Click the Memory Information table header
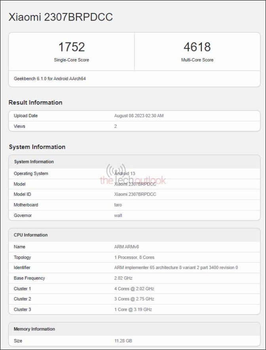The width and height of the screenshot is (266, 350). pos(34,329)
